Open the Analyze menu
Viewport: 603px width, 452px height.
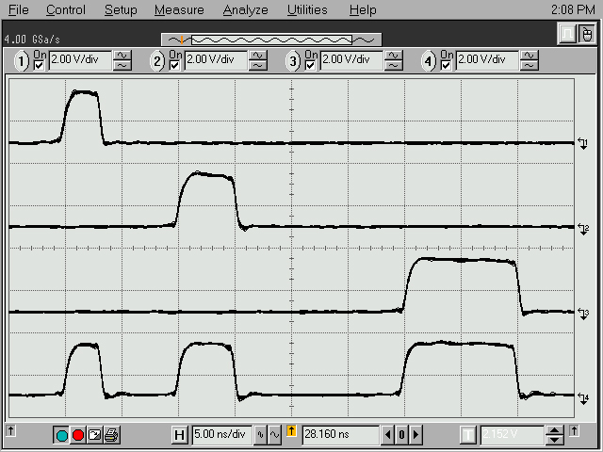click(245, 10)
